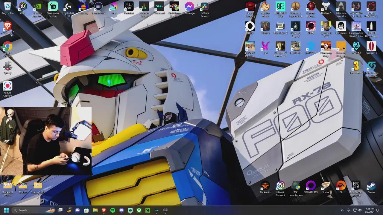Open PAYDAY 2 desktop icon
Viewport: 383px width, 215px height.
(x=311, y=48)
